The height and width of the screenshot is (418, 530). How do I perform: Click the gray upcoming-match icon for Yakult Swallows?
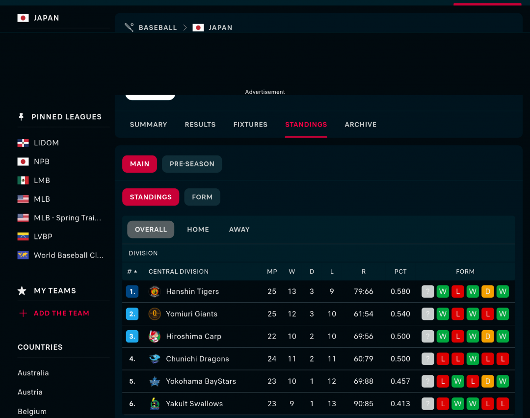pyautogui.click(x=427, y=404)
